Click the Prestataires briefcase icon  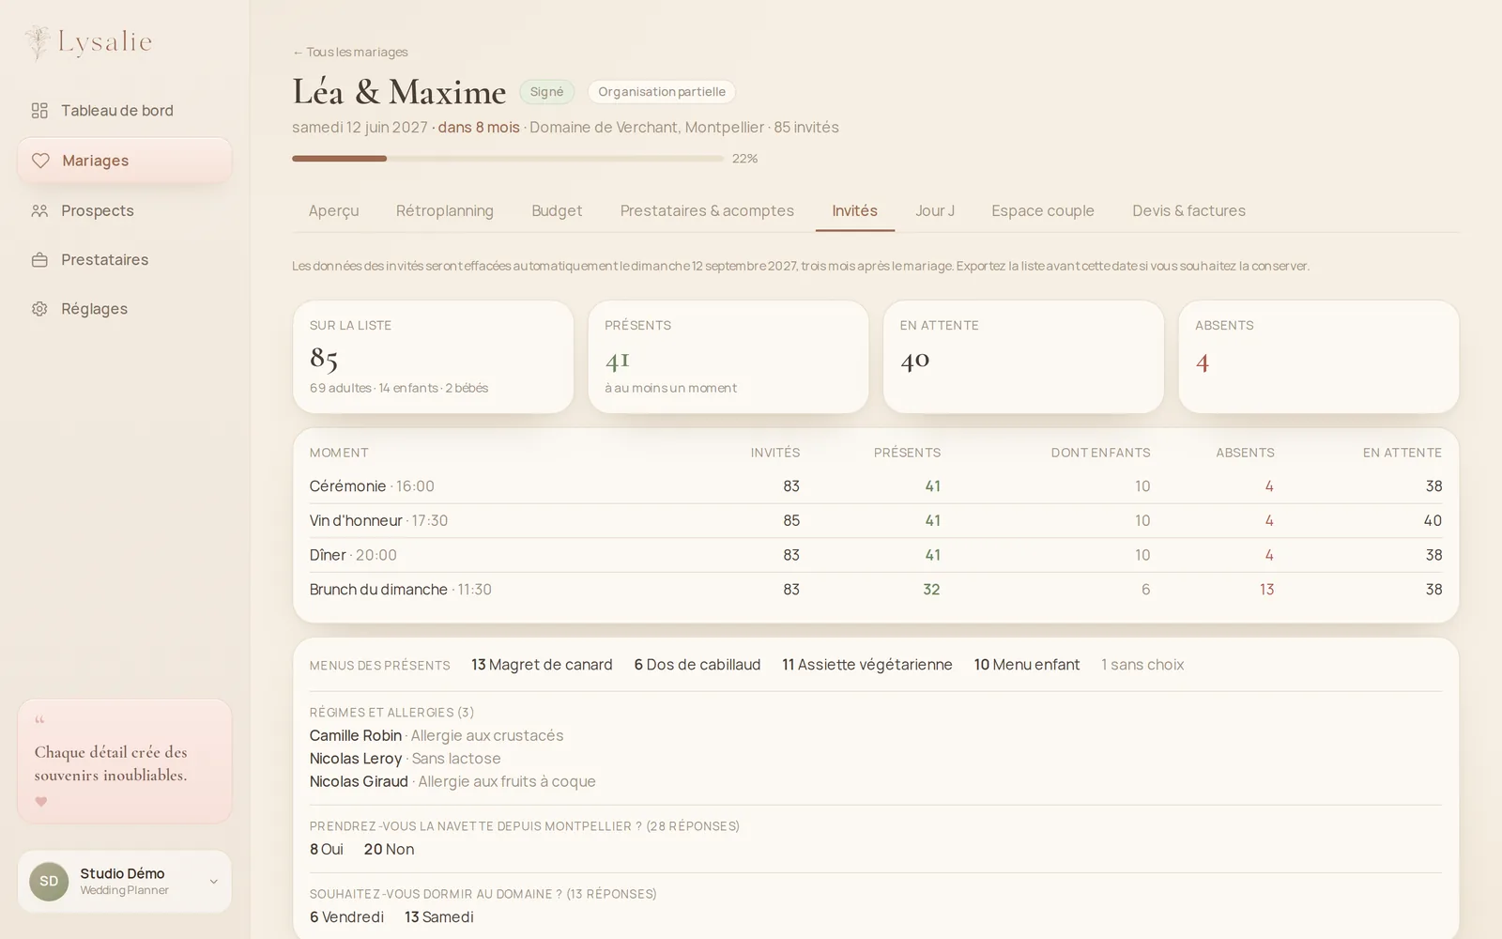39,260
